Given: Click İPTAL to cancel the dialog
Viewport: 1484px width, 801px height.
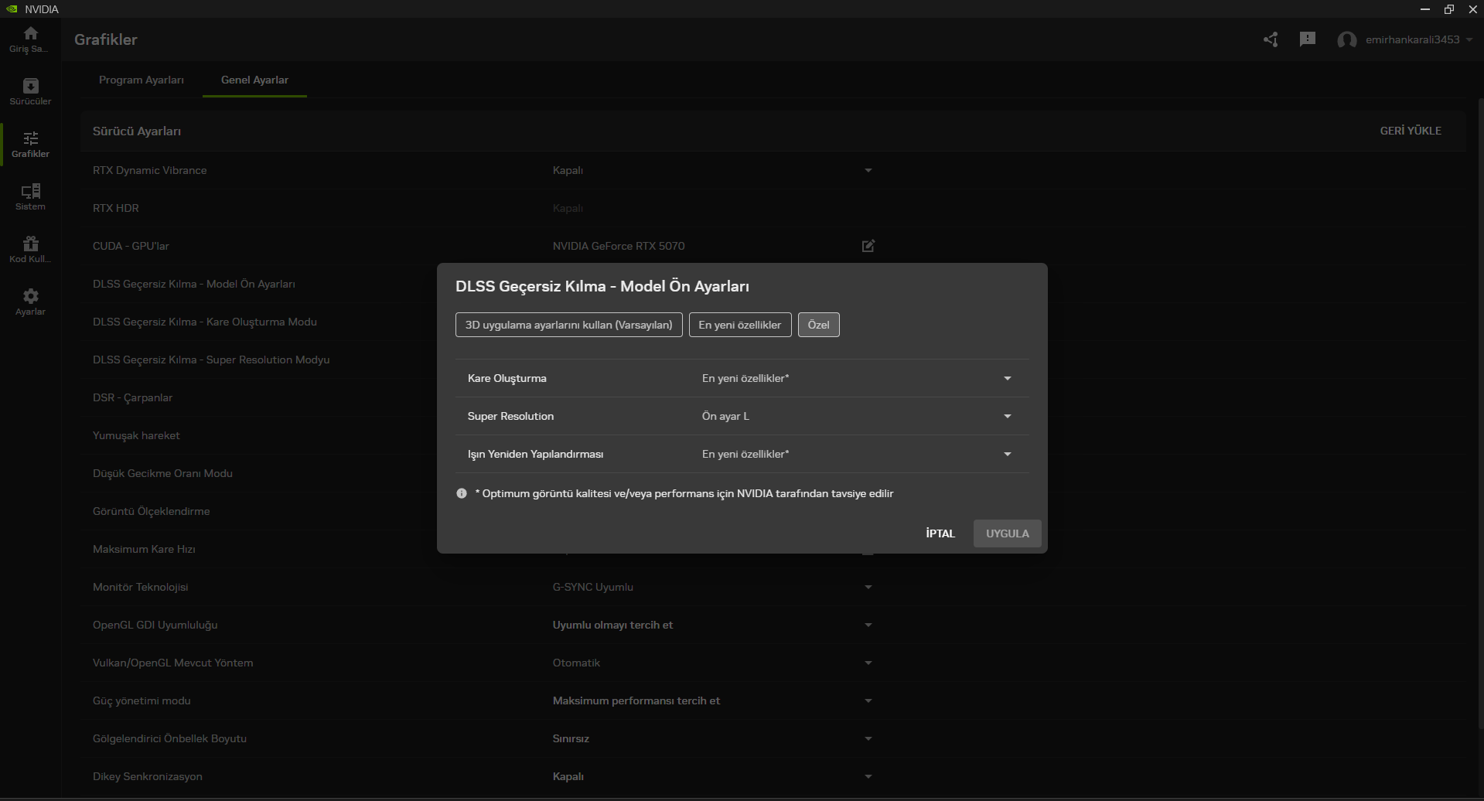Looking at the screenshot, I should (940, 533).
